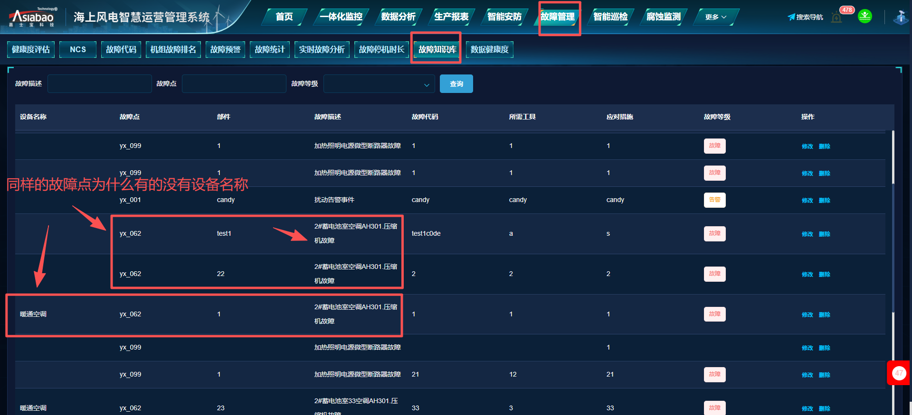
Task: Click the 故障 level tag for test1 row
Action: tap(714, 234)
